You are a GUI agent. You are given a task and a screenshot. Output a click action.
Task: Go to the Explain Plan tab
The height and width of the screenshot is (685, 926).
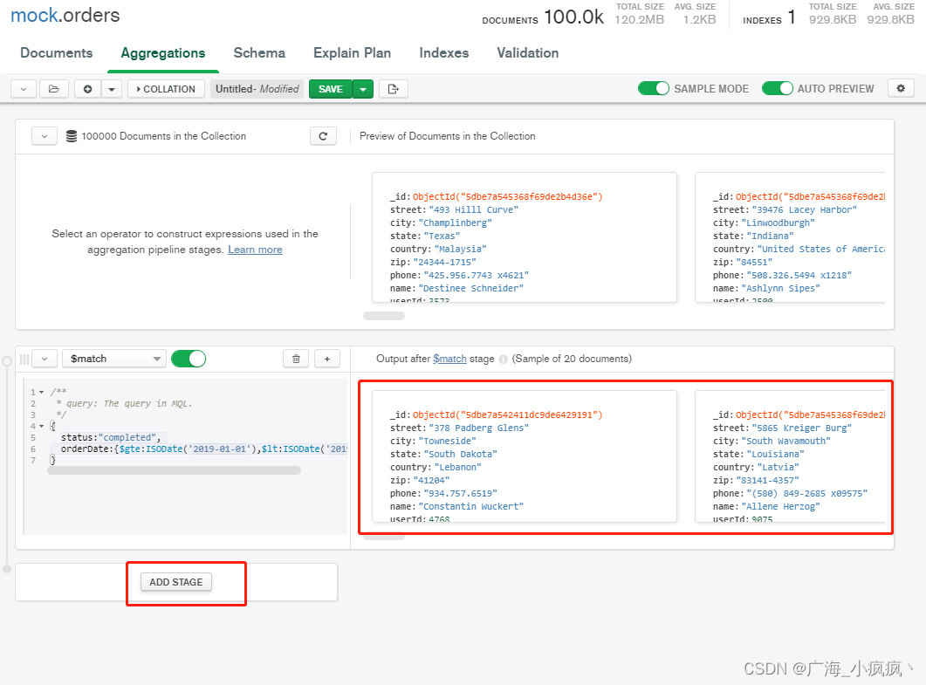[352, 53]
